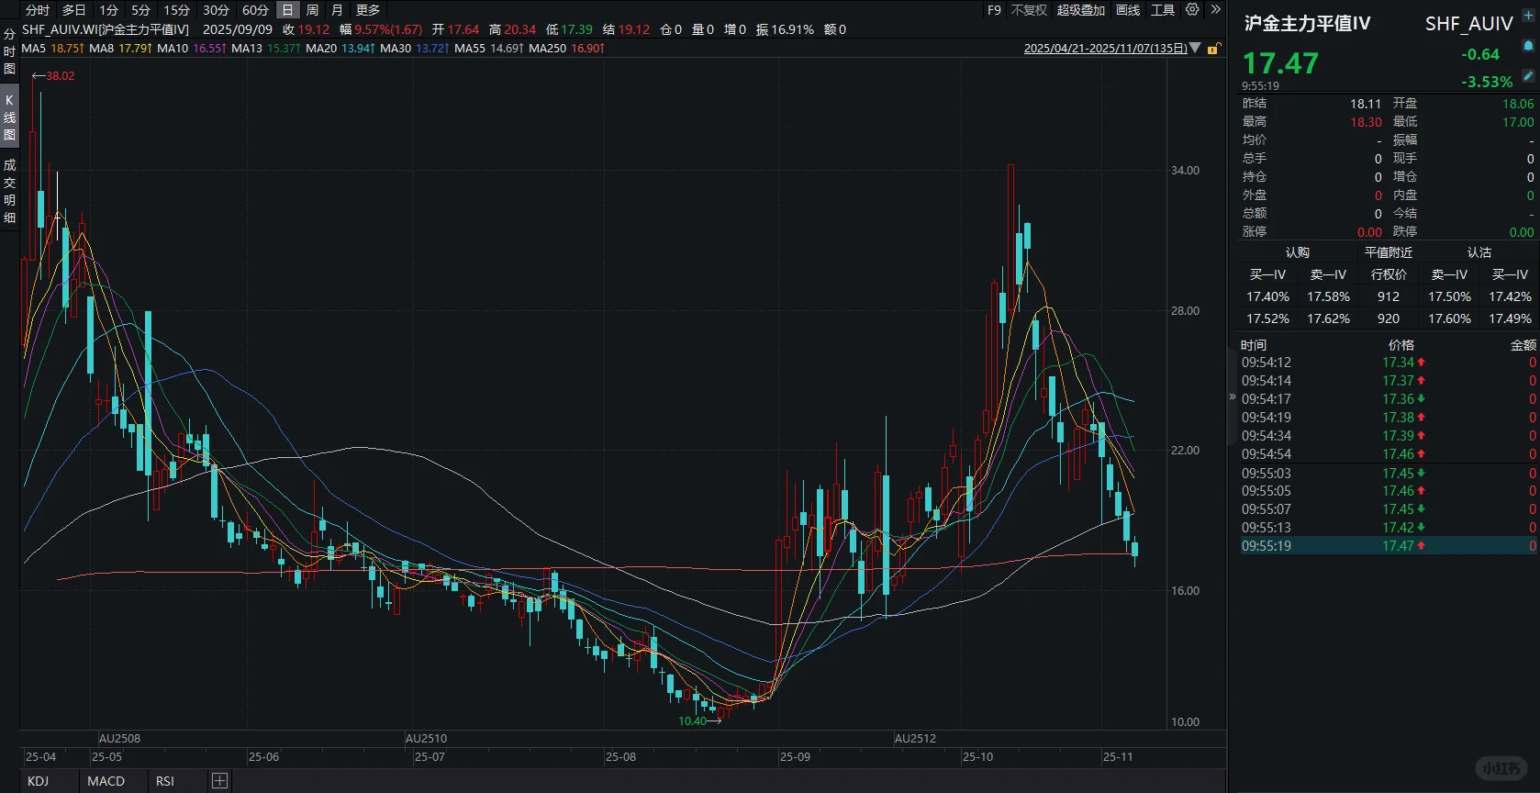Click call 买-IV value 17.40%
1540x793 pixels.
point(1267,296)
